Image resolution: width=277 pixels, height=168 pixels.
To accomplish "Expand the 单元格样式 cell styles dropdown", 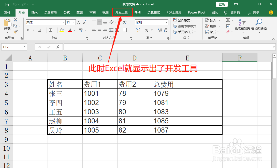I will (x=184, y=32).
